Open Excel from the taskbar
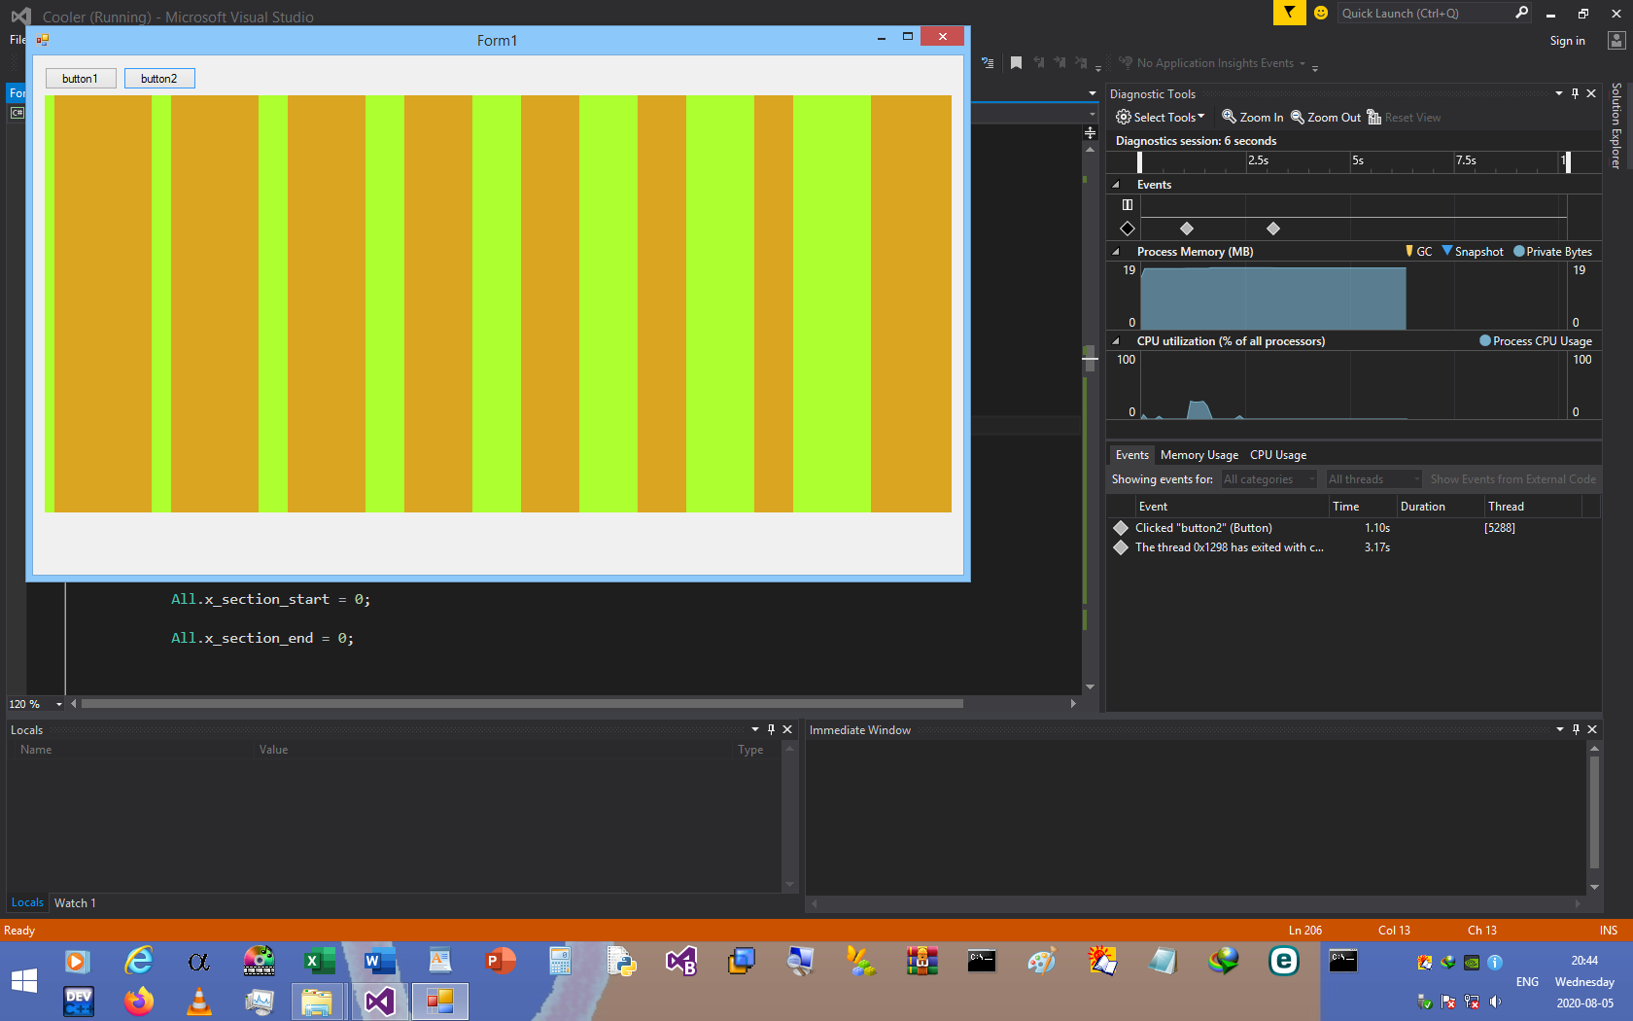 320,962
